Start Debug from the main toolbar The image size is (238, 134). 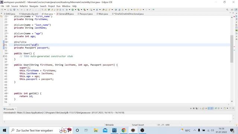67,10
